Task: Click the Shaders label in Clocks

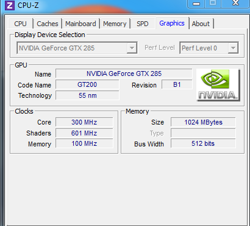Action: point(38,133)
